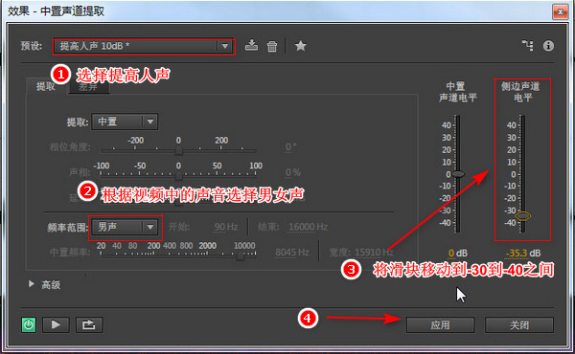
Task: Click the 相位角度 slider handle
Action: [178, 151]
